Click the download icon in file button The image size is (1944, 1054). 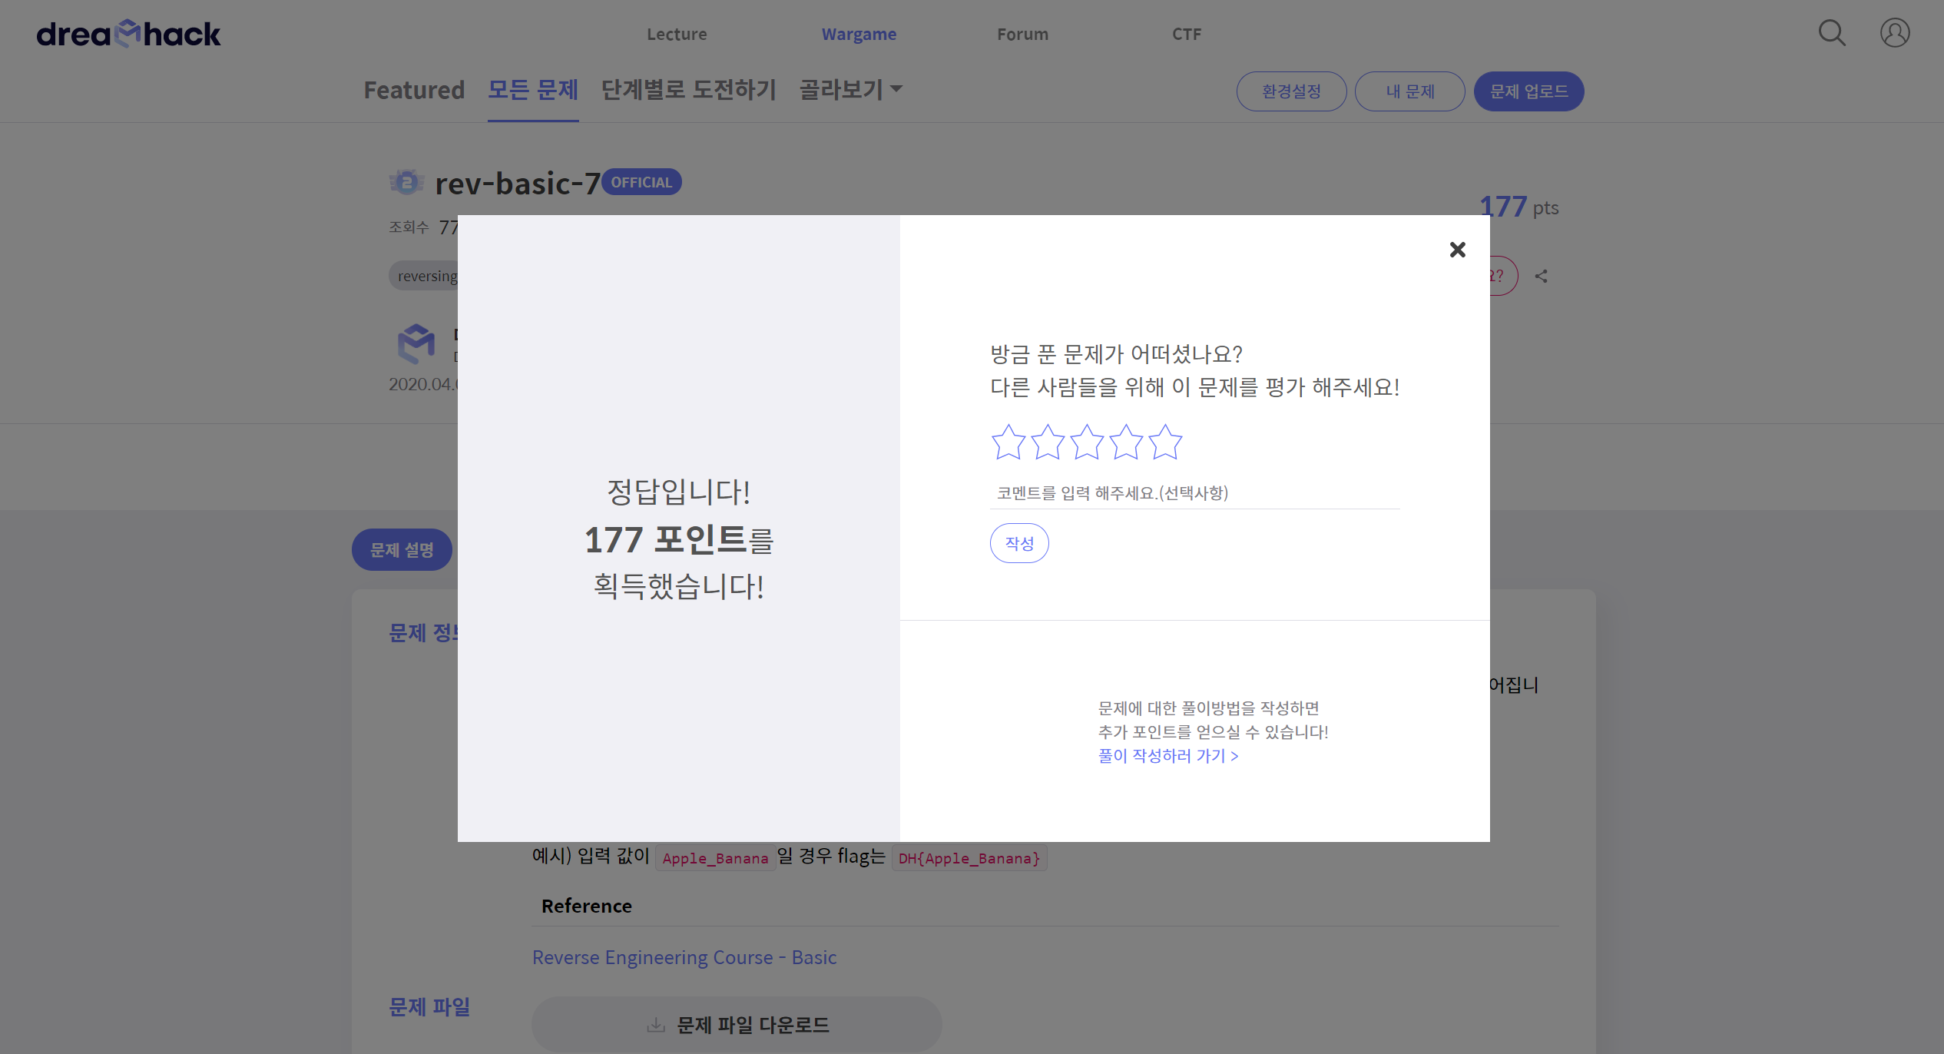point(655,1025)
